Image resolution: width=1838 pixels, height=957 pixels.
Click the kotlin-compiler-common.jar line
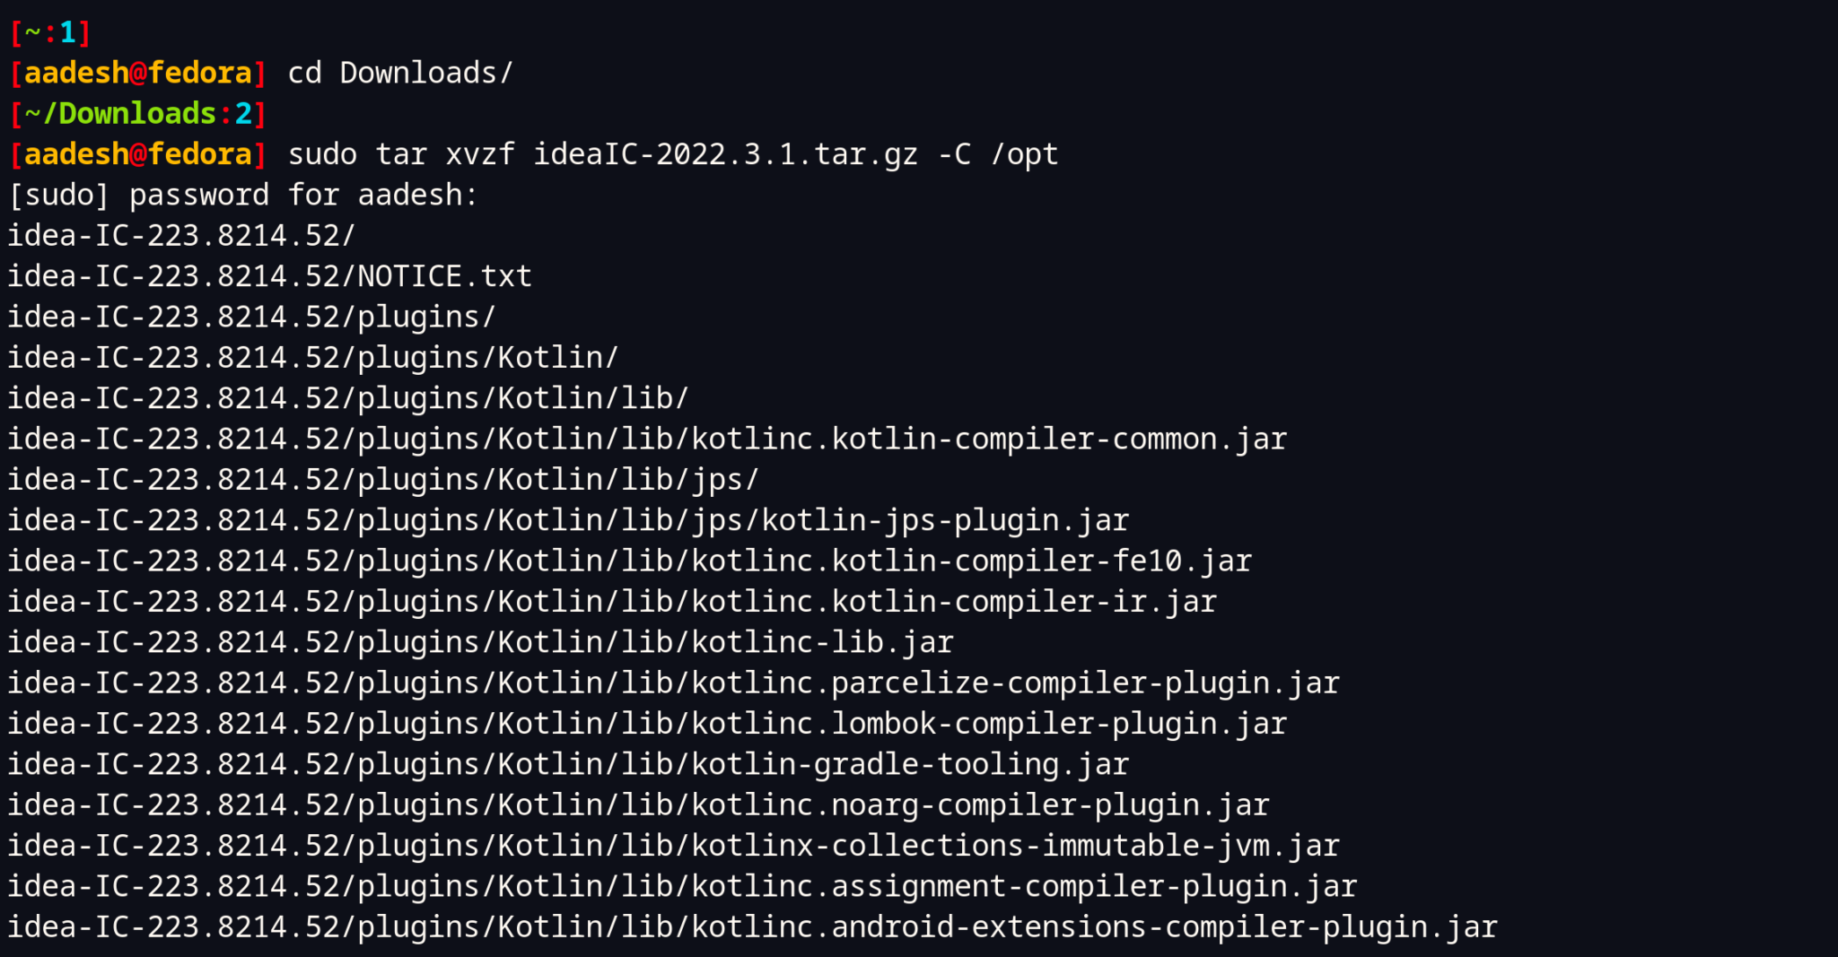click(x=647, y=439)
